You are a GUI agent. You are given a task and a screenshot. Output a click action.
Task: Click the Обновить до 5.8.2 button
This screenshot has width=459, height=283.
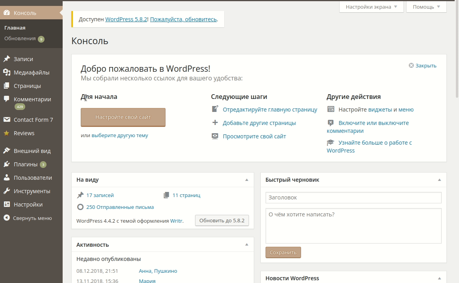point(222,220)
